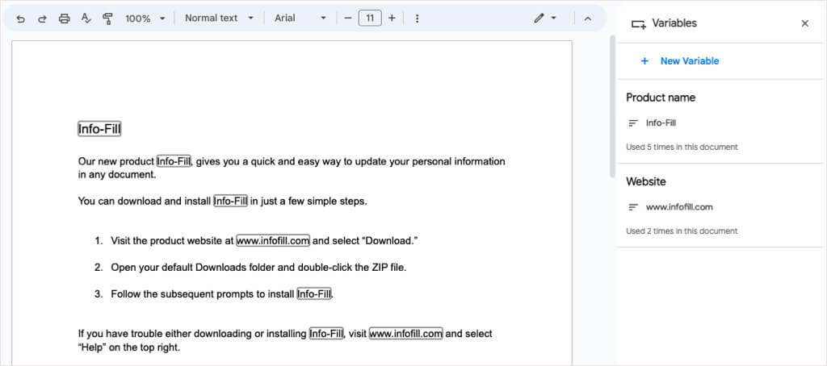Click Info-Fill chip after 'Our new product'
The image size is (827, 366).
(174, 162)
